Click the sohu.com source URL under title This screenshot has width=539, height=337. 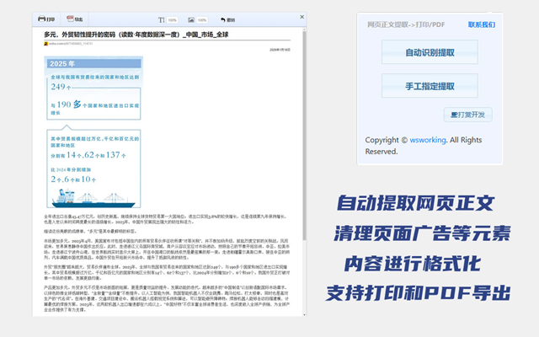pyautogui.click(x=69, y=41)
